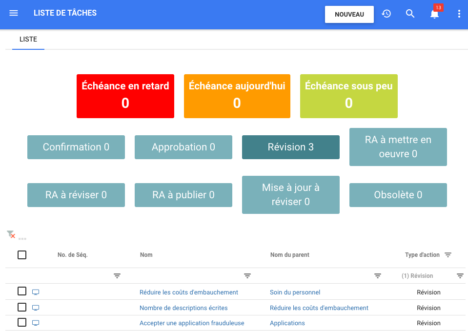Click the Nom column header
468x334 pixels.
146,255
